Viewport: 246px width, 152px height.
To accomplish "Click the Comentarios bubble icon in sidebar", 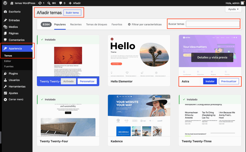I will point(5,40).
